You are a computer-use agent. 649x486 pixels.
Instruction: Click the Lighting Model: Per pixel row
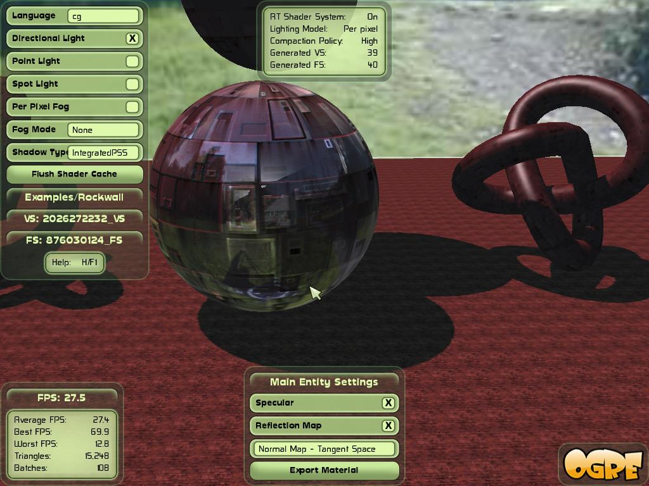(324, 28)
